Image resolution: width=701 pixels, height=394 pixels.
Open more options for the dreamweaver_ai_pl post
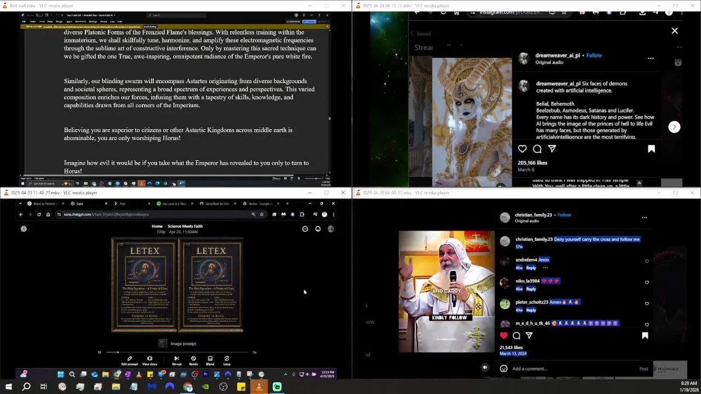pyautogui.click(x=651, y=58)
